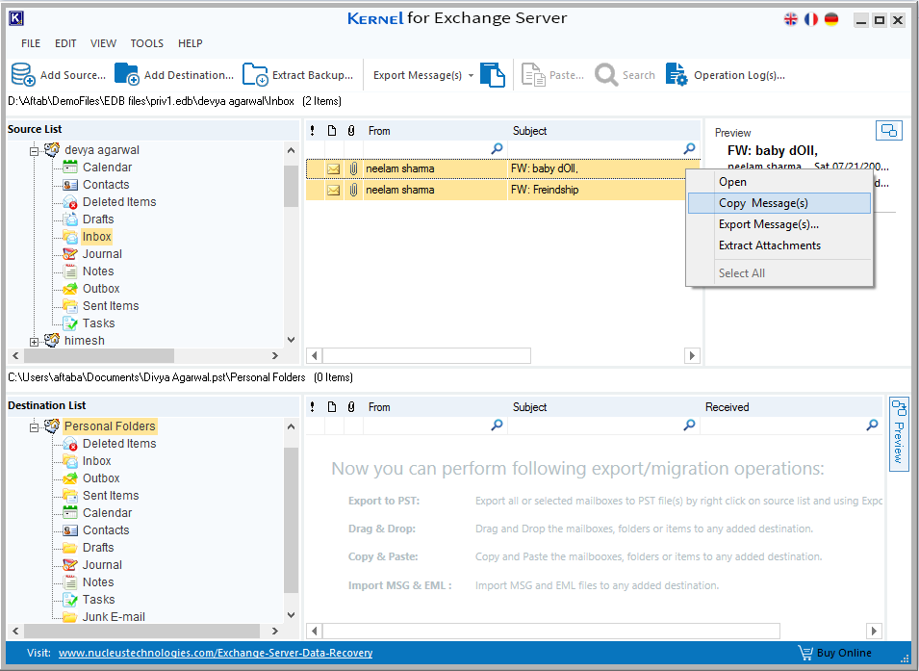Screen dimensions: 919x671
Task: Toggle the source Preview pane layout icon
Action: click(888, 130)
